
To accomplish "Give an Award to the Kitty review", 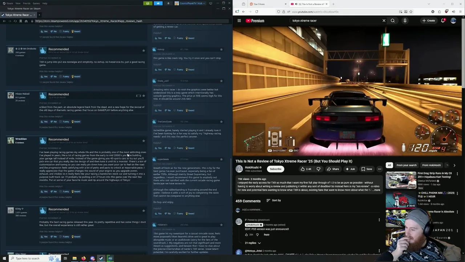I will 76,237.
